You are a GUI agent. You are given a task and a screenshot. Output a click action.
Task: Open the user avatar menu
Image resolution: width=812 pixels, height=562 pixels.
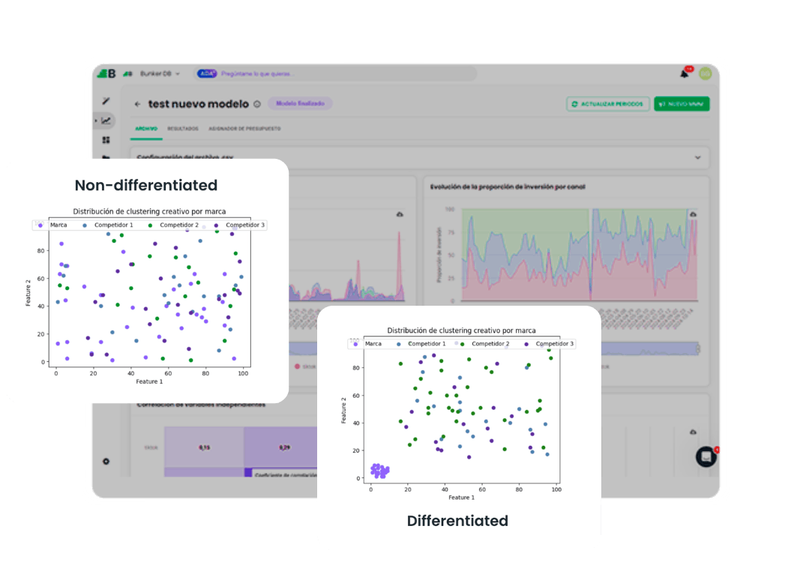point(705,73)
